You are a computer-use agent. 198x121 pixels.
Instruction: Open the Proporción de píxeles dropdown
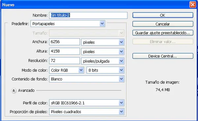[x=87, y=112]
